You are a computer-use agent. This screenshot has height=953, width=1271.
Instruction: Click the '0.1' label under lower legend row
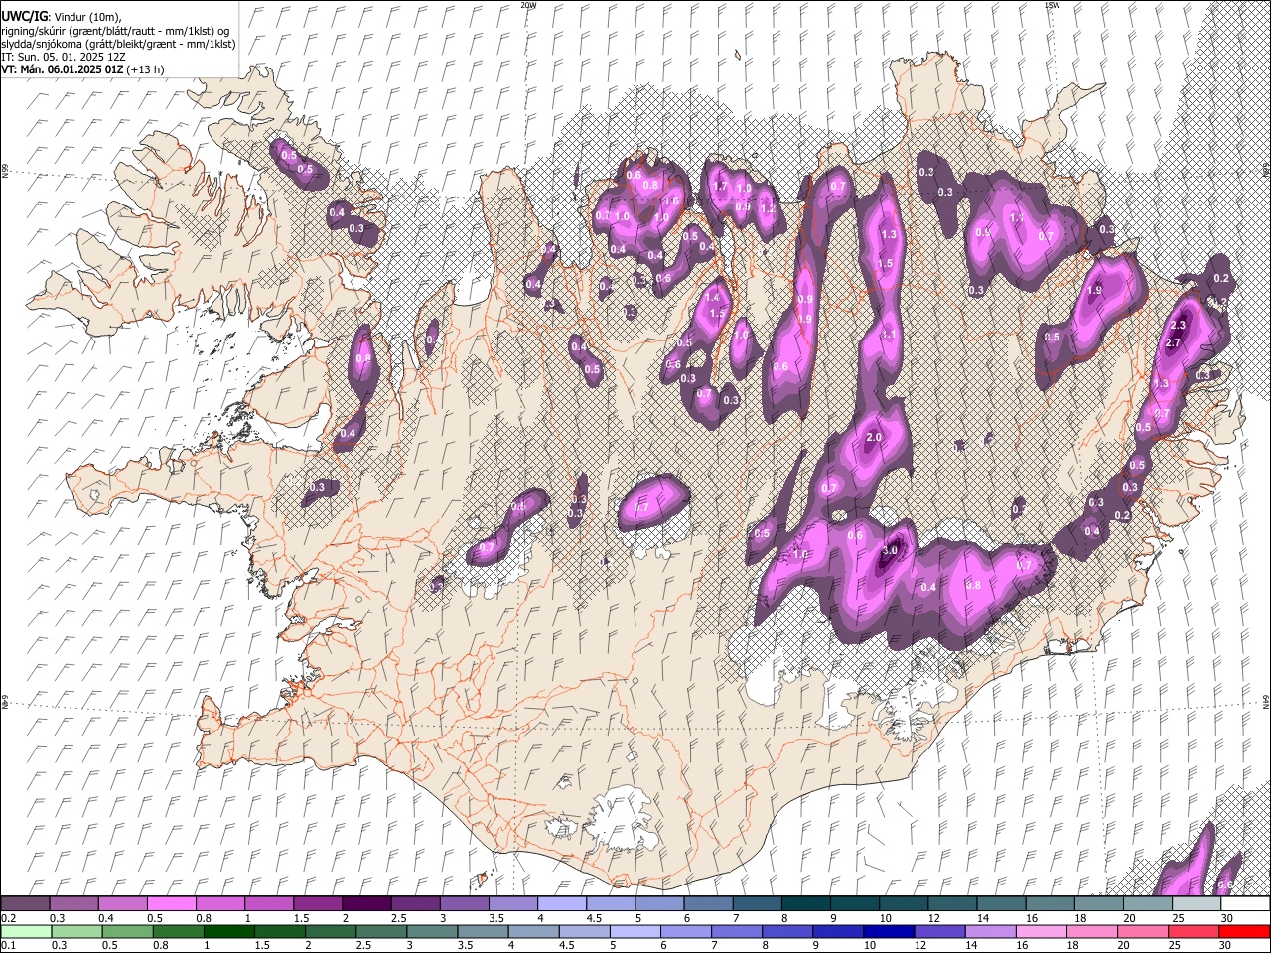point(8,946)
